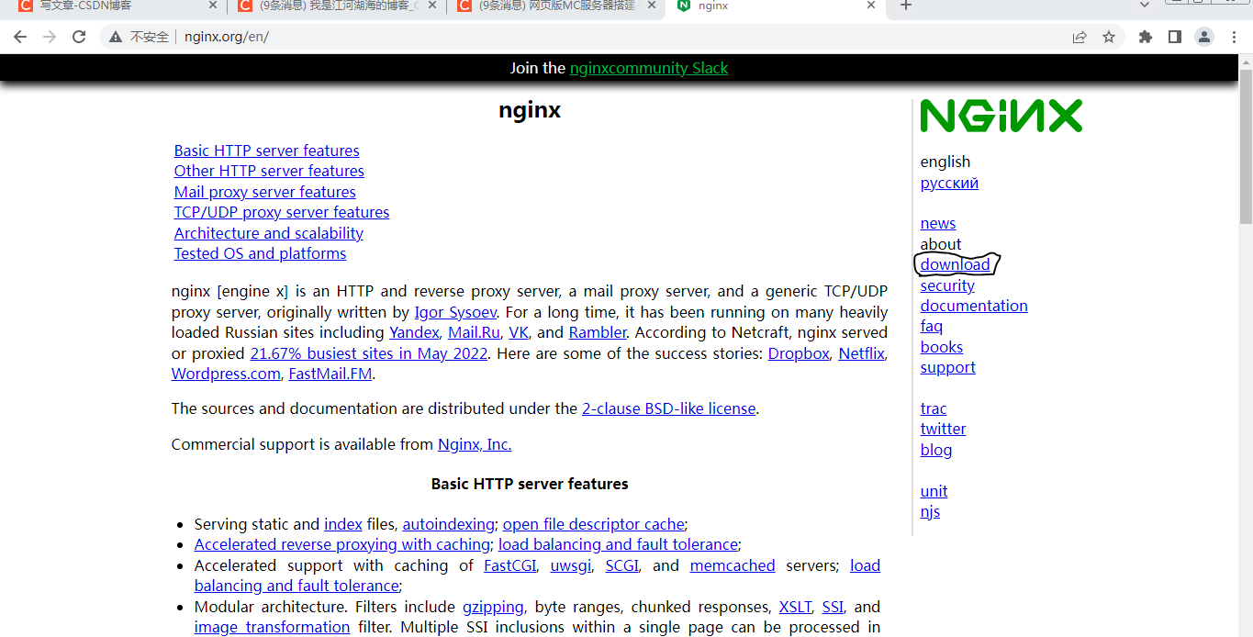Open the VK link
Screen dimensions: 1253x637
click(x=519, y=332)
